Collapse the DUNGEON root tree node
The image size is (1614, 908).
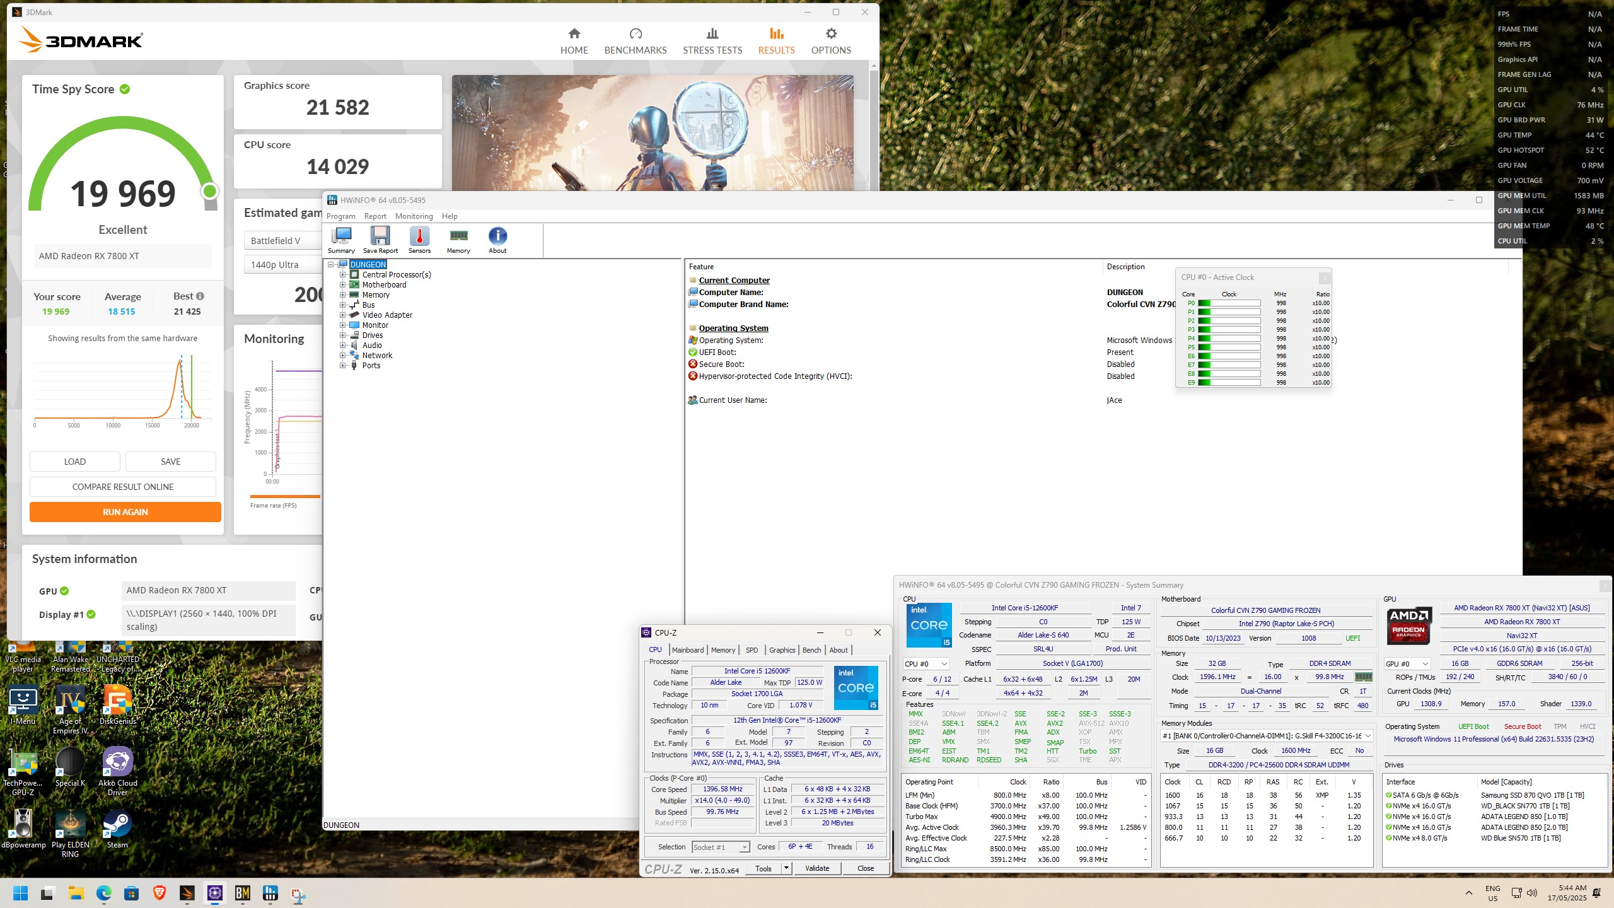[x=330, y=264]
